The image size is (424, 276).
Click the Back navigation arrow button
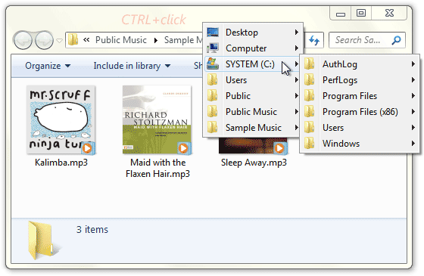[23, 40]
